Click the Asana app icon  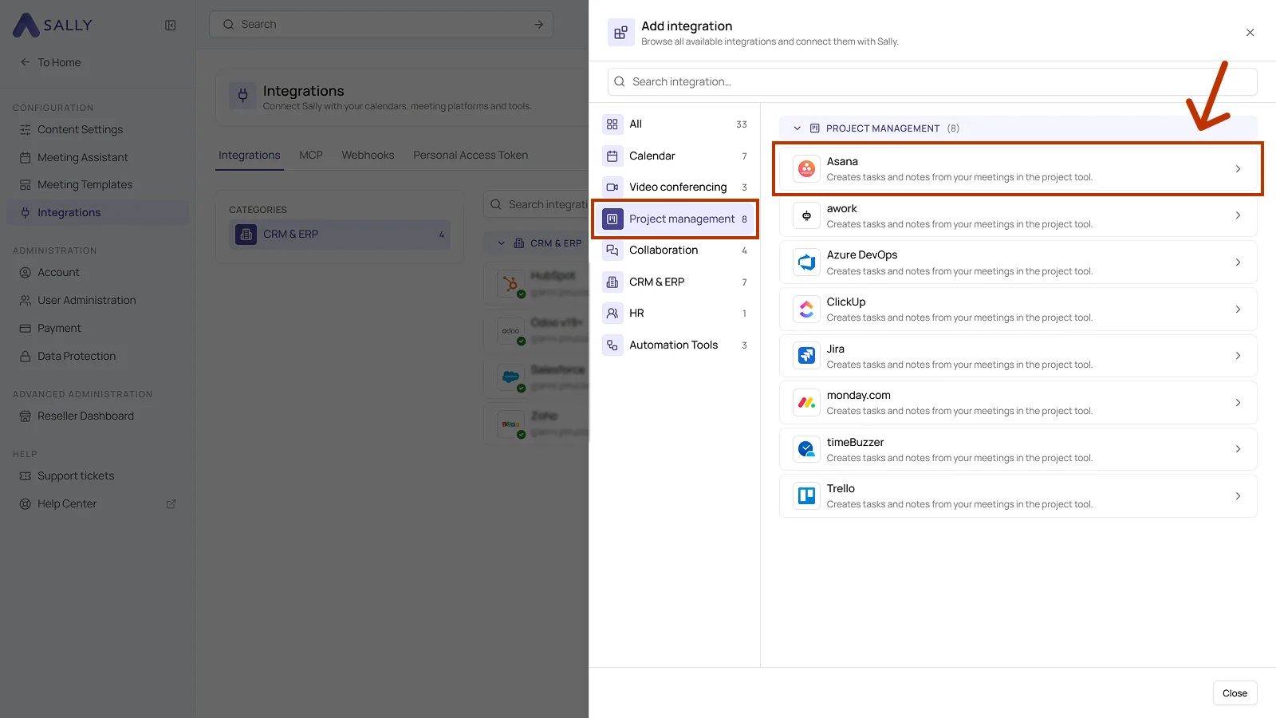[x=806, y=169]
